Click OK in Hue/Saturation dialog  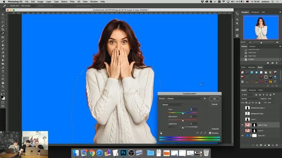click(215, 99)
